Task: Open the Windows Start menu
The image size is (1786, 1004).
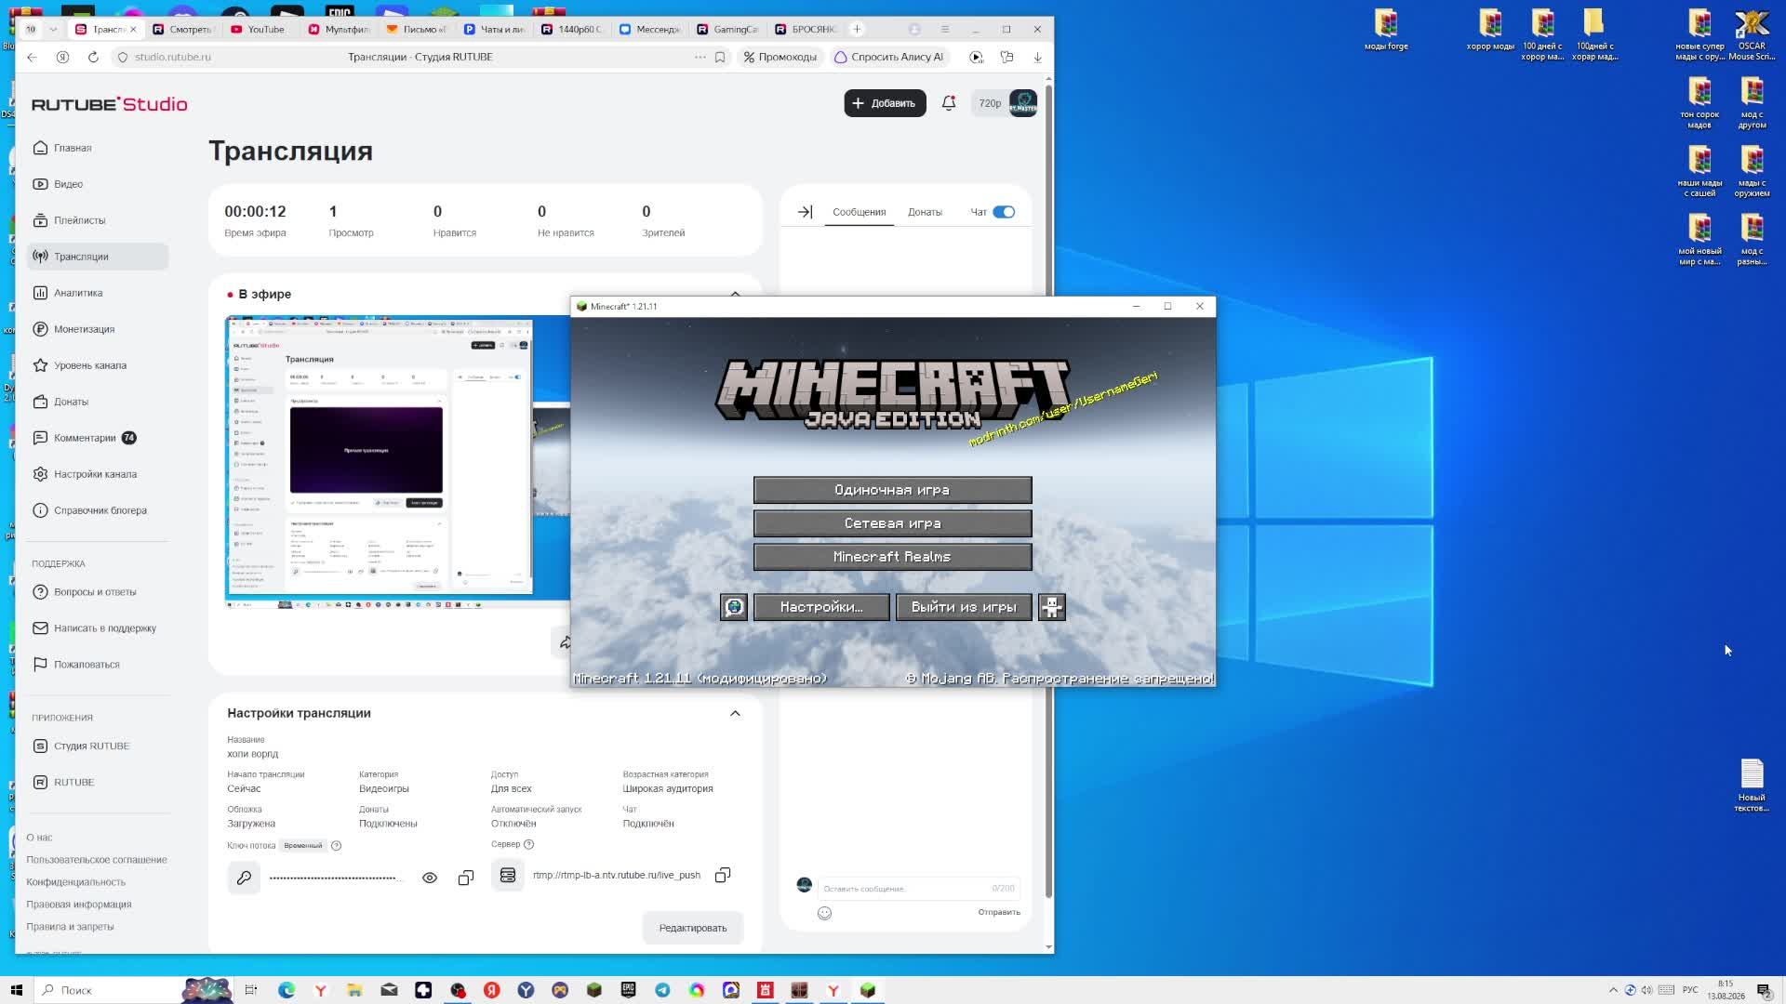Action: click(x=16, y=990)
